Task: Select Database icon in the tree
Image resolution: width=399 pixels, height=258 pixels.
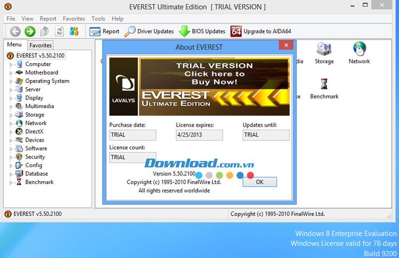Action: [20, 174]
